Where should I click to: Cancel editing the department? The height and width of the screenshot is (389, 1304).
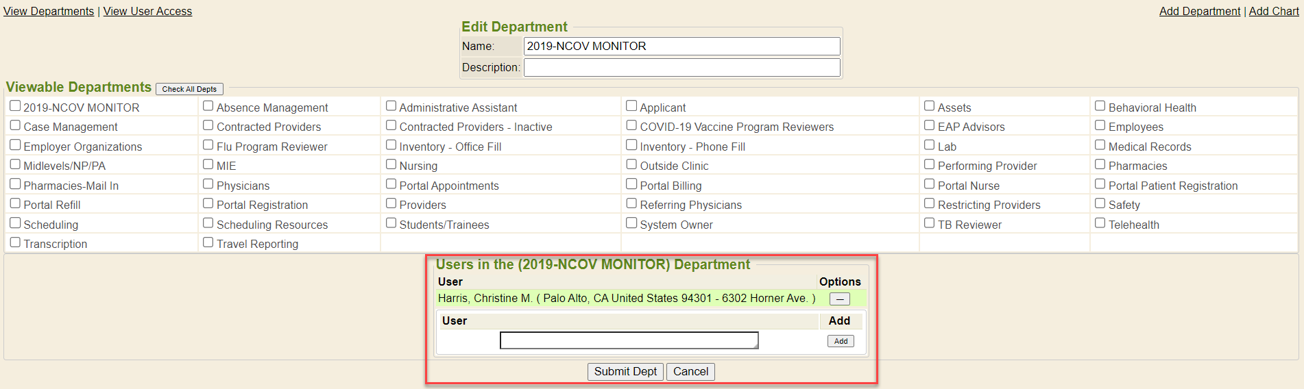pyautogui.click(x=690, y=371)
